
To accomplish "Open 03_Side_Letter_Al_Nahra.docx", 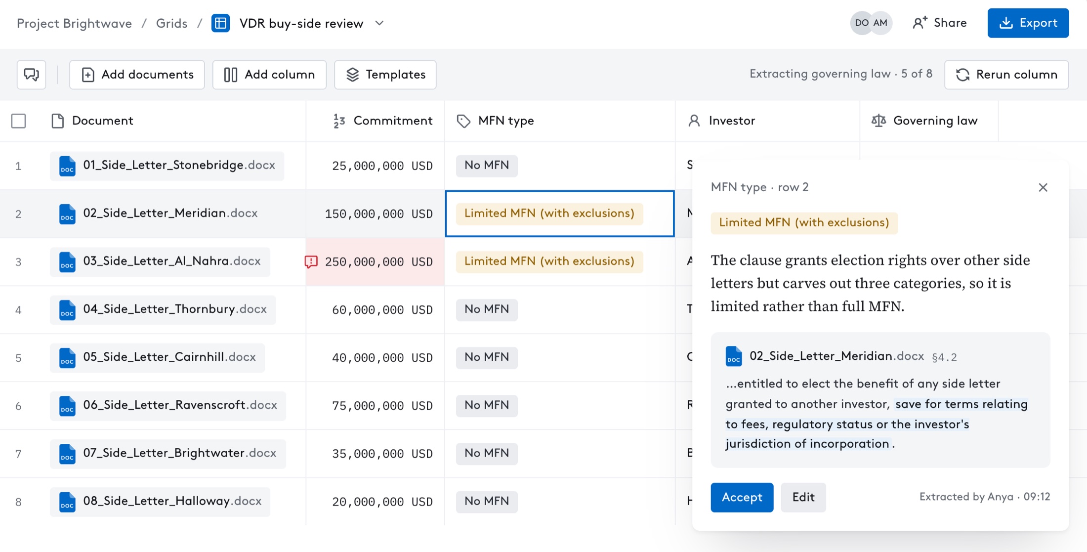I will pos(160,261).
